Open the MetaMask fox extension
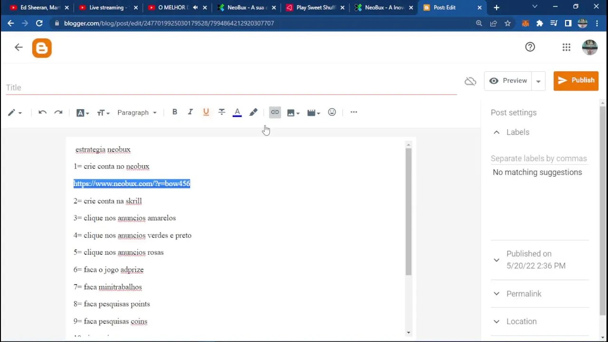 tap(525, 23)
